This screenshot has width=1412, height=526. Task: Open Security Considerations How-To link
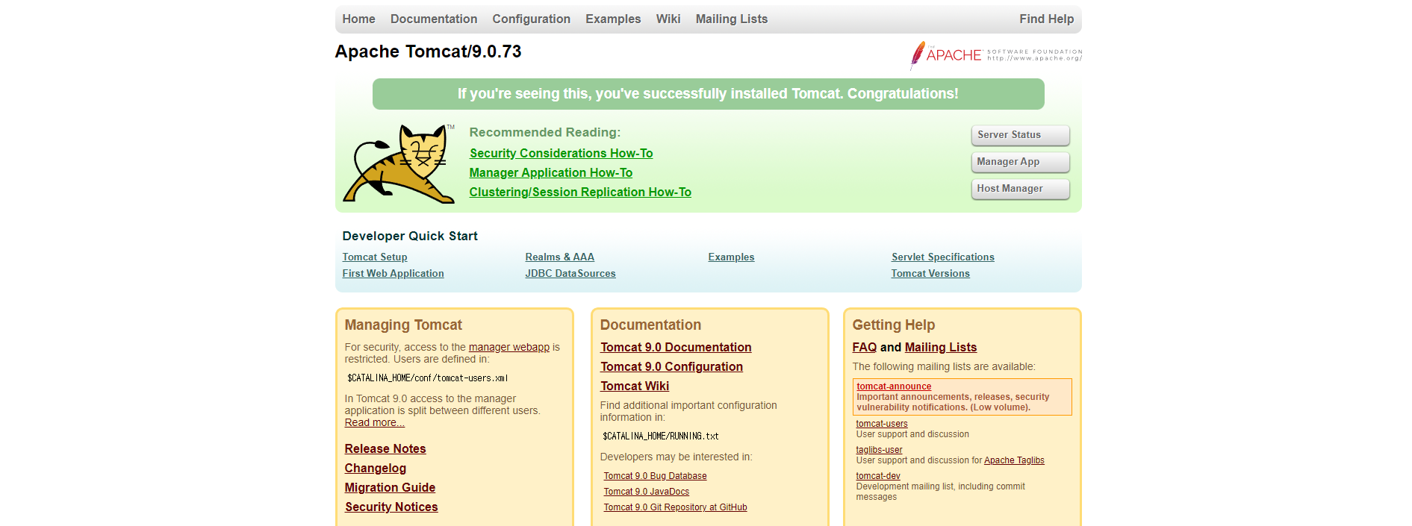pyautogui.click(x=561, y=153)
